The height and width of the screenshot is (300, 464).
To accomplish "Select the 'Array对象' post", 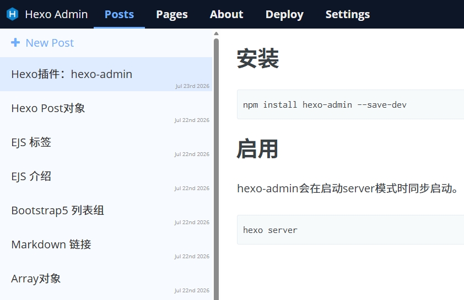I will click(106, 279).
